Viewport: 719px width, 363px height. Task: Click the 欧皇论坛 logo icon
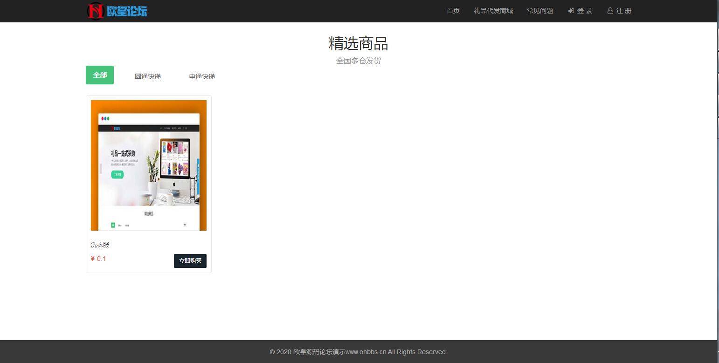coord(95,11)
